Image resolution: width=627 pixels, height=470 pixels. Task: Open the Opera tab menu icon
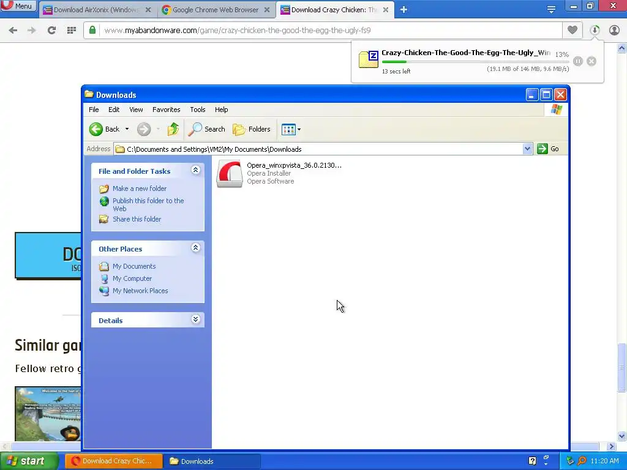coord(551,10)
